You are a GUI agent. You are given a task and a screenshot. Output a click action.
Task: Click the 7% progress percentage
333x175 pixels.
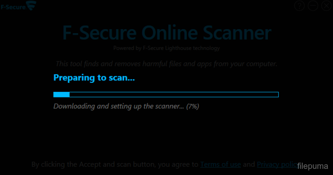[193, 106]
